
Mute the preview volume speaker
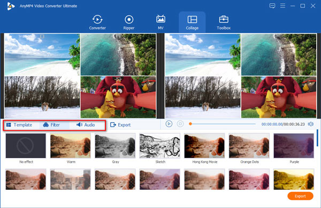(x=310, y=124)
